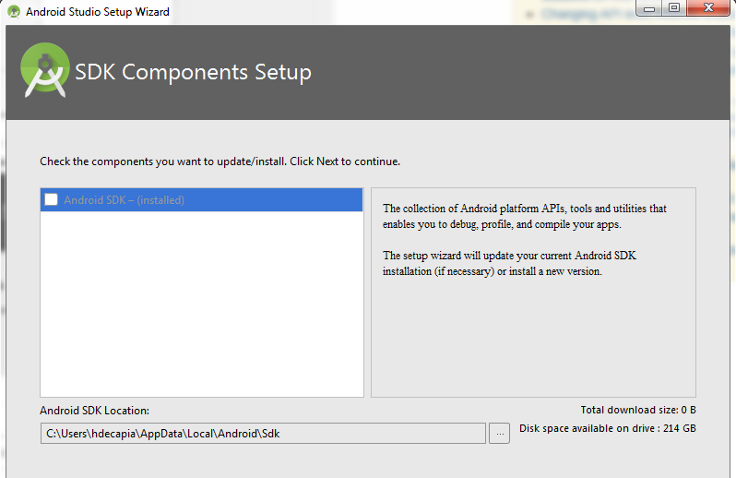Click the 'Android SDK Location:' label
Image resolution: width=736 pixels, height=478 pixels.
94,411
